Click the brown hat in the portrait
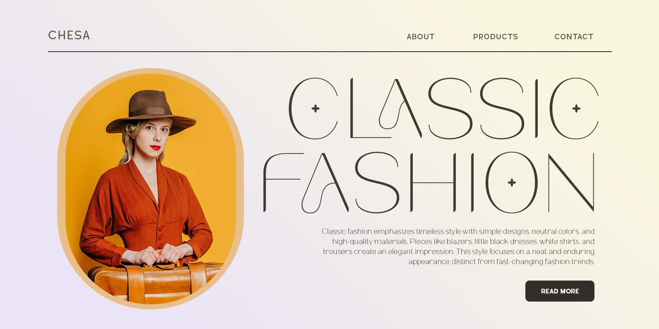 [x=151, y=112]
